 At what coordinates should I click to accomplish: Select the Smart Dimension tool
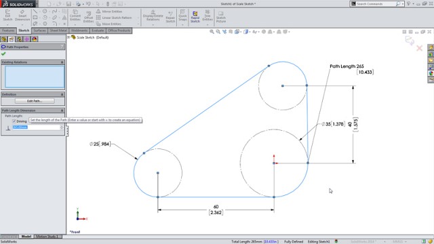point(22,15)
